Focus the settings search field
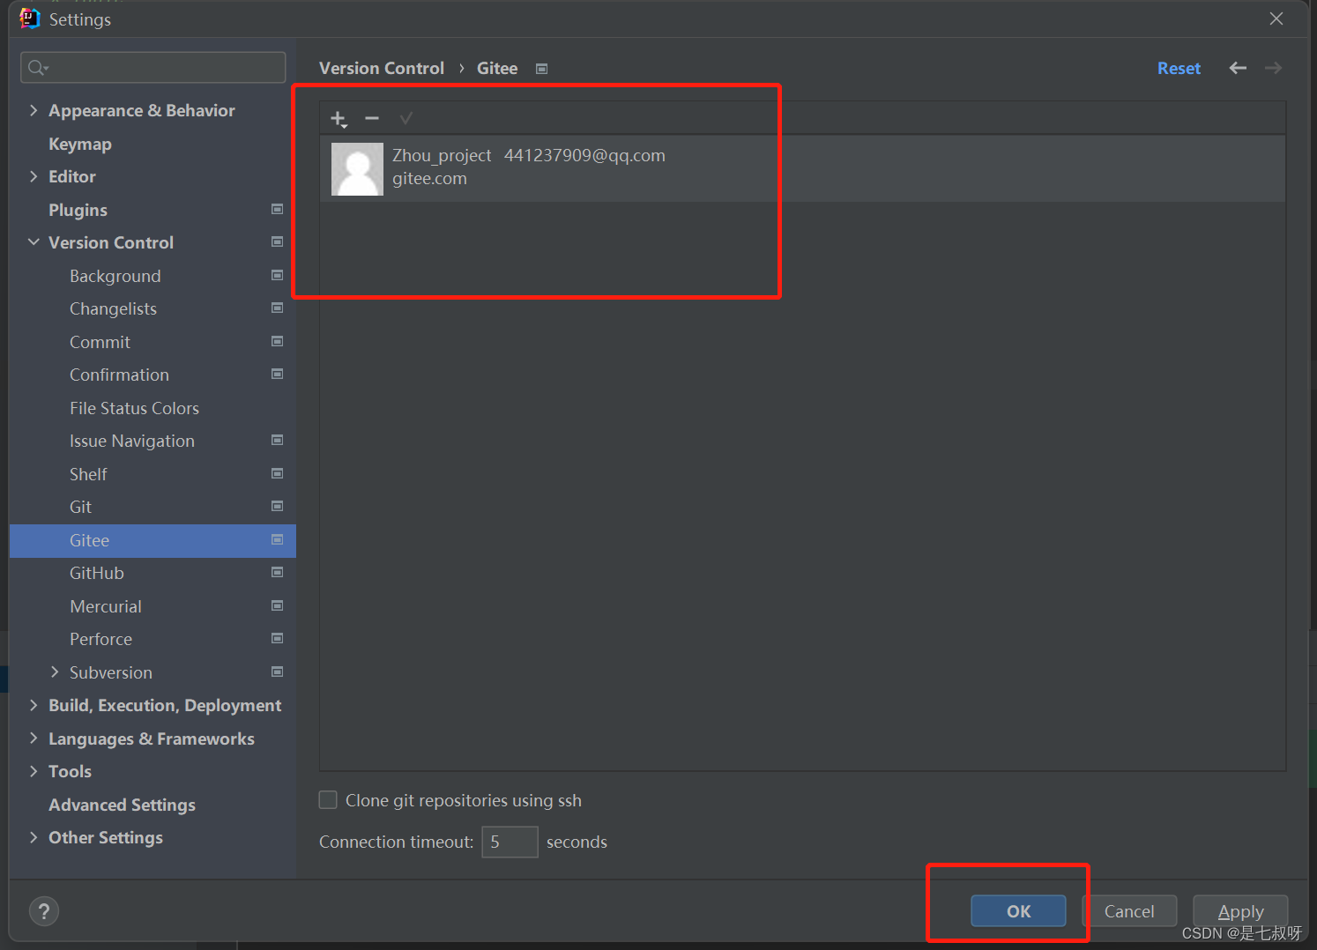 (153, 67)
